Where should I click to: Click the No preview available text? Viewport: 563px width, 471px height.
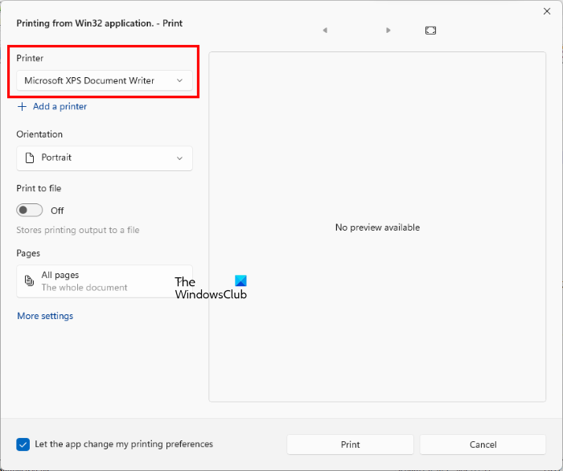tap(377, 227)
